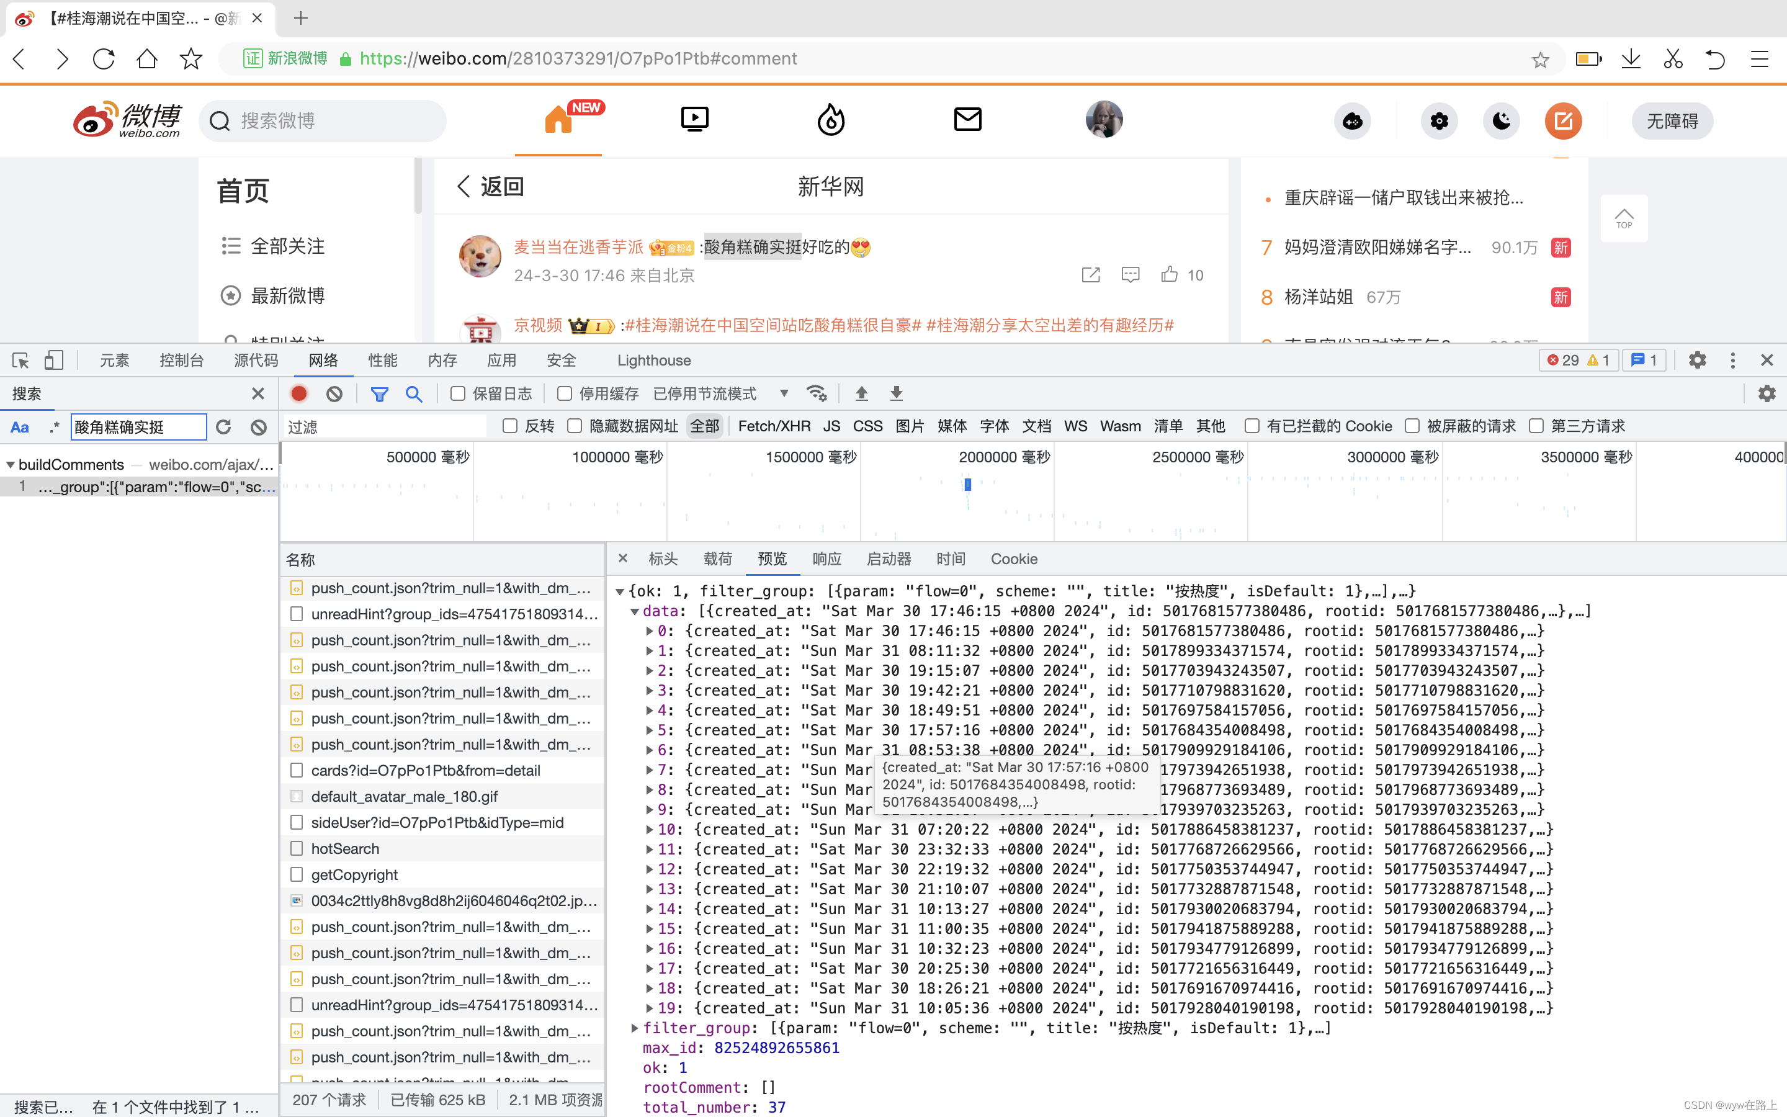Expand data item 12 in preview
The width and height of the screenshot is (1787, 1117).
[x=649, y=869]
